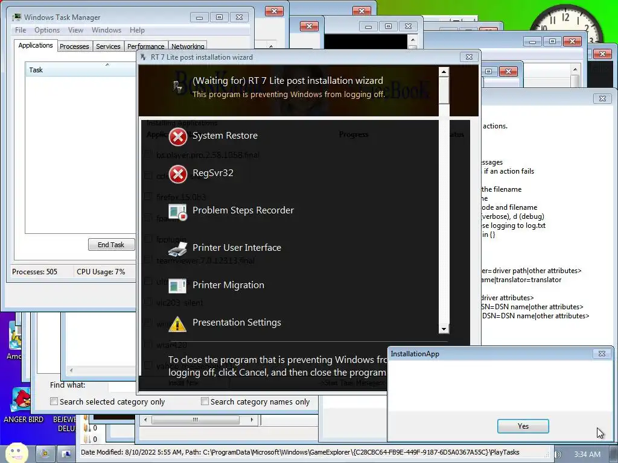Click the Printer User Interface label
618x463 pixels.
coord(237,248)
